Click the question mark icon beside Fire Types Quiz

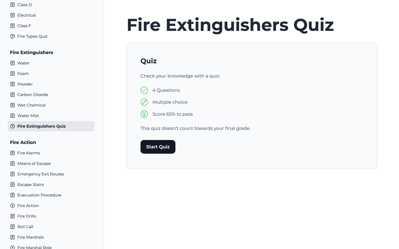tap(13, 36)
